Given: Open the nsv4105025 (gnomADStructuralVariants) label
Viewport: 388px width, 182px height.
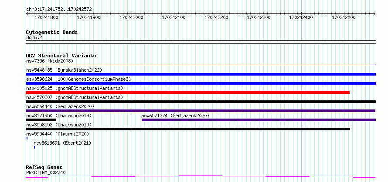Looking at the screenshot, I should (x=75, y=88).
